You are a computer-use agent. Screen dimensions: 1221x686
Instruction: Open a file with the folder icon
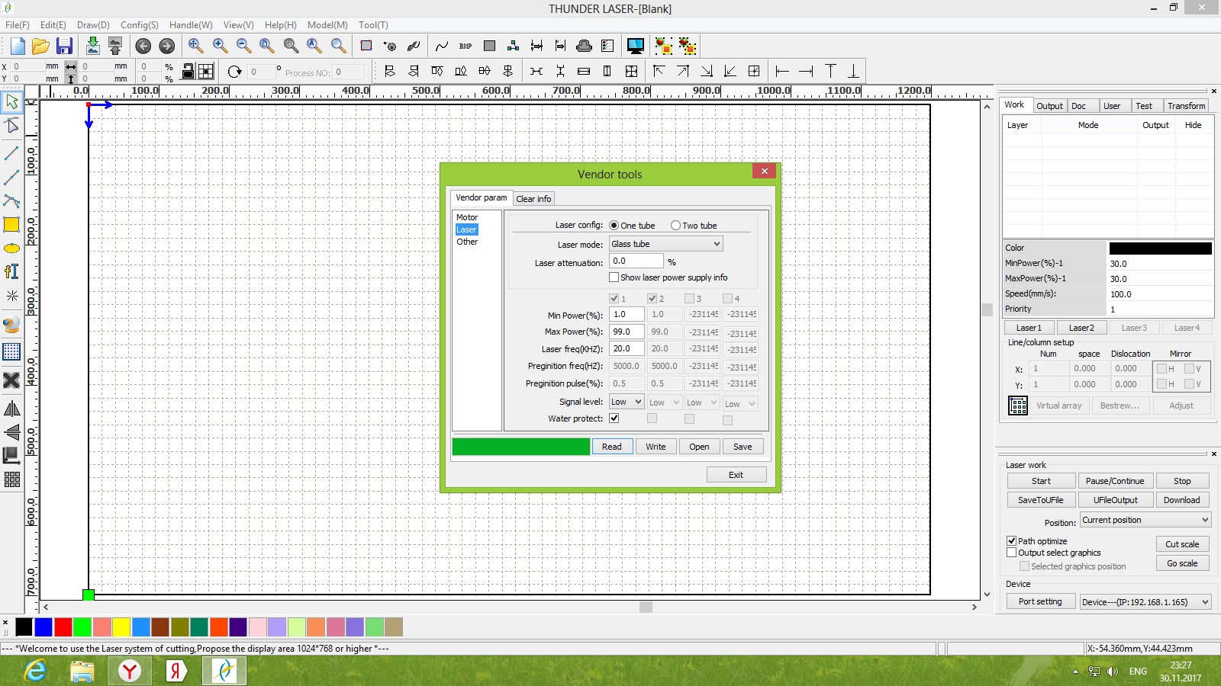[x=41, y=46]
